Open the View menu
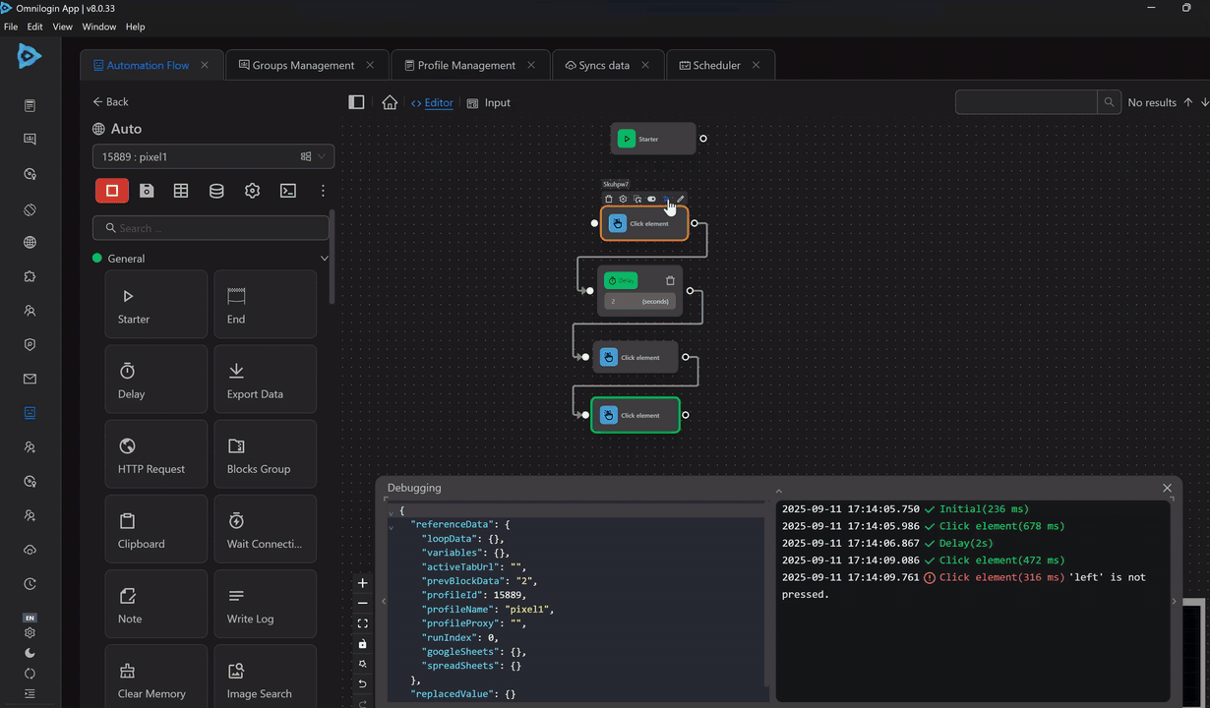 (62, 27)
